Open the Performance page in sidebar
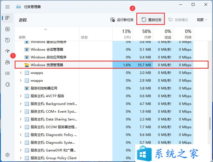213x162 pixels. click(x=7, y=29)
